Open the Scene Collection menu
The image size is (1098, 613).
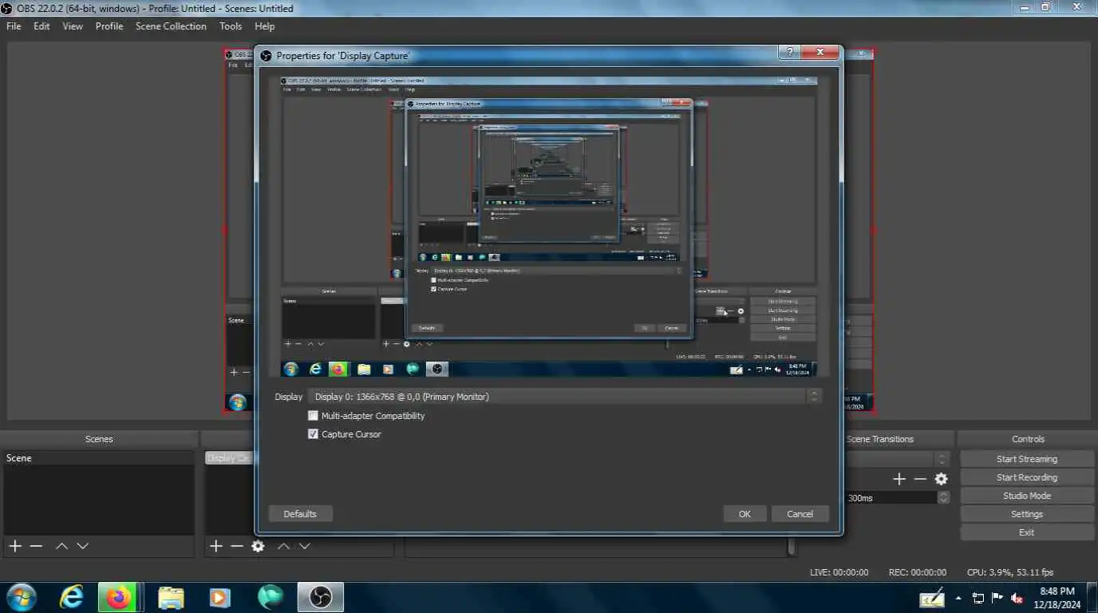coord(171,26)
